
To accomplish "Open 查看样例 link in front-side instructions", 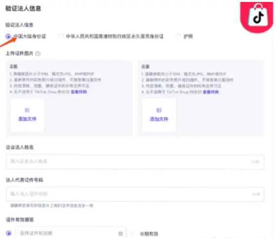I will pos(79,92).
